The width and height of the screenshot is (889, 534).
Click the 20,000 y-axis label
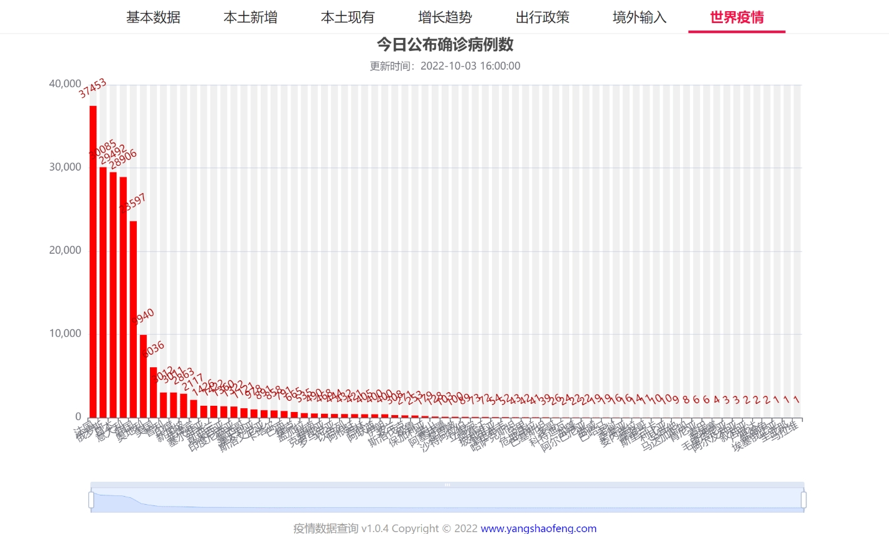click(65, 250)
